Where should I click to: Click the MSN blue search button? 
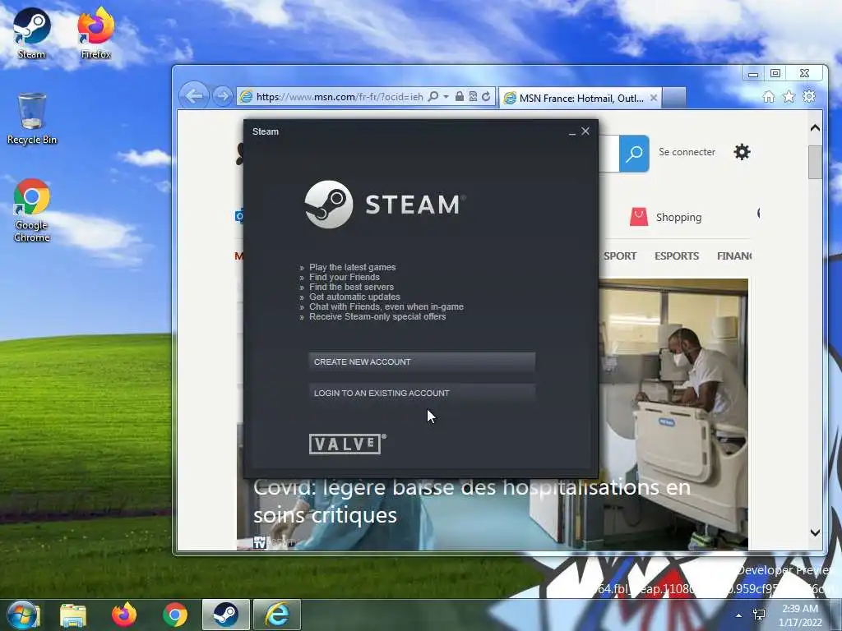pyautogui.click(x=634, y=154)
